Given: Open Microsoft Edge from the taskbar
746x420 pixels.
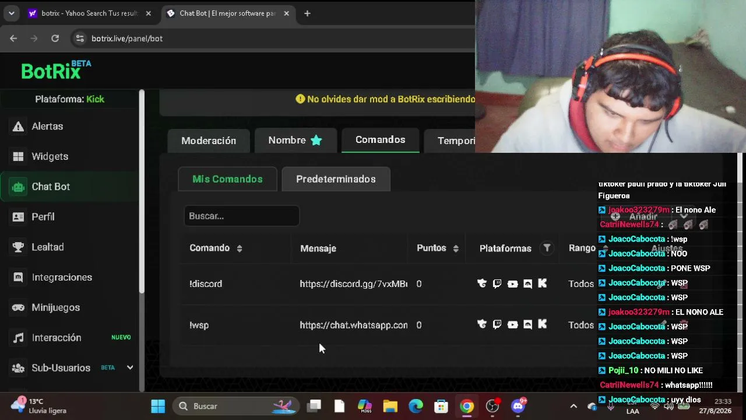Looking at the screenshot, I should click(x=416, y=406).
